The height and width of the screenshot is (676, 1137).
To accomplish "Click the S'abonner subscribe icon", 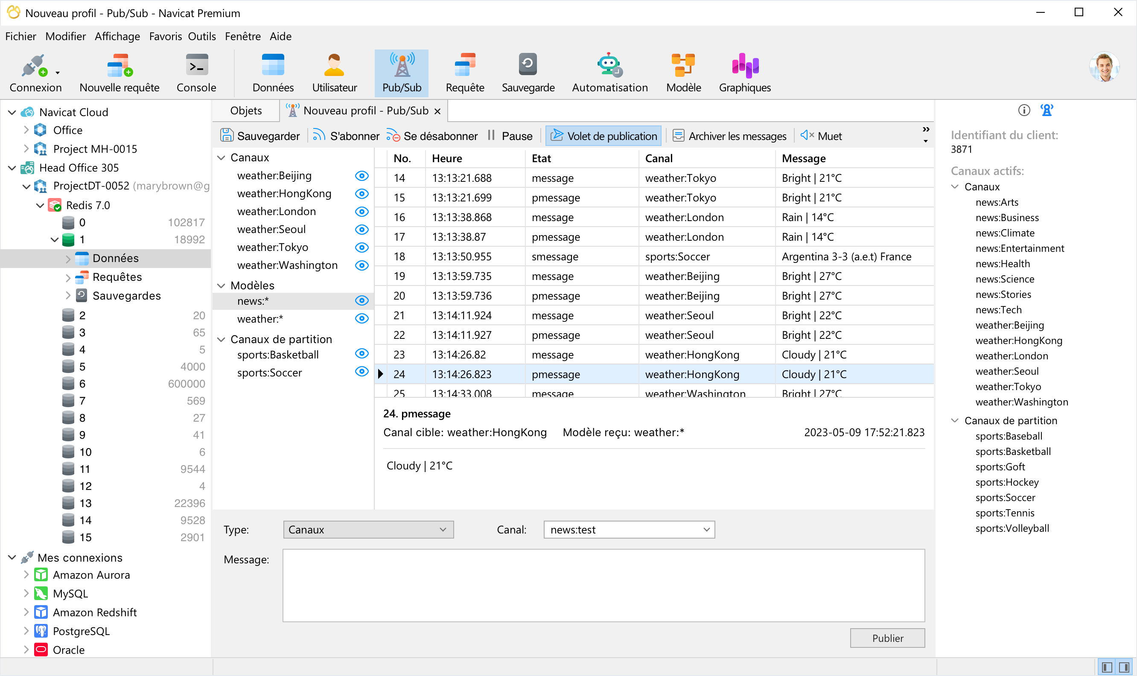I will click(x=319, y=135).
